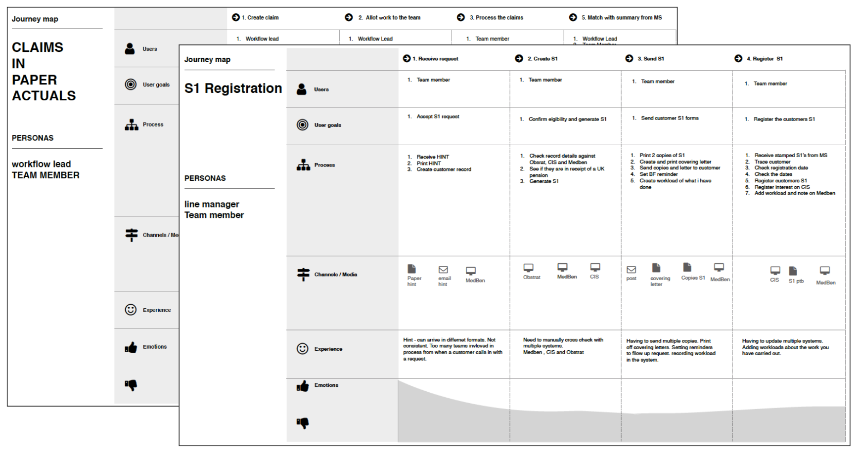Click the arrow icon beside '1. Receive request'
This screenshot has width=859, height=453.
click(x=407, y=58)
